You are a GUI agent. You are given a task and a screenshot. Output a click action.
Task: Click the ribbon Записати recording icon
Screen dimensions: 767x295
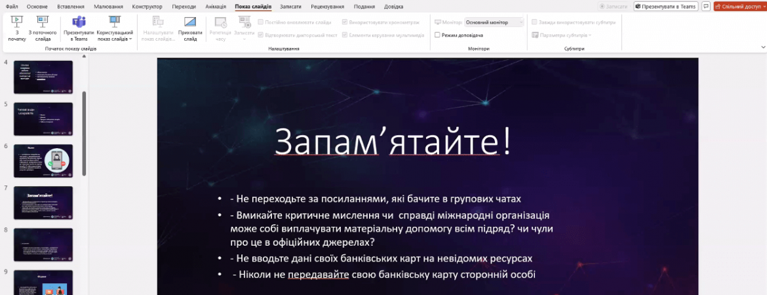(x=244, y=22)
